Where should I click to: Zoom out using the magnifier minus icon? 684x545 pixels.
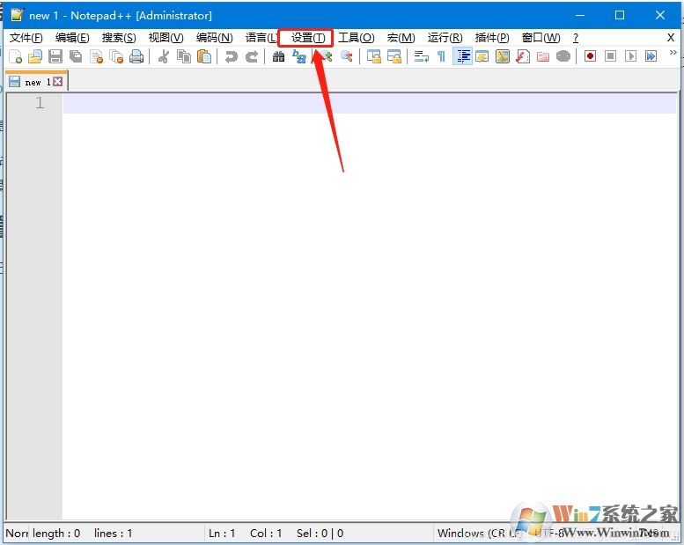[347, 56]
